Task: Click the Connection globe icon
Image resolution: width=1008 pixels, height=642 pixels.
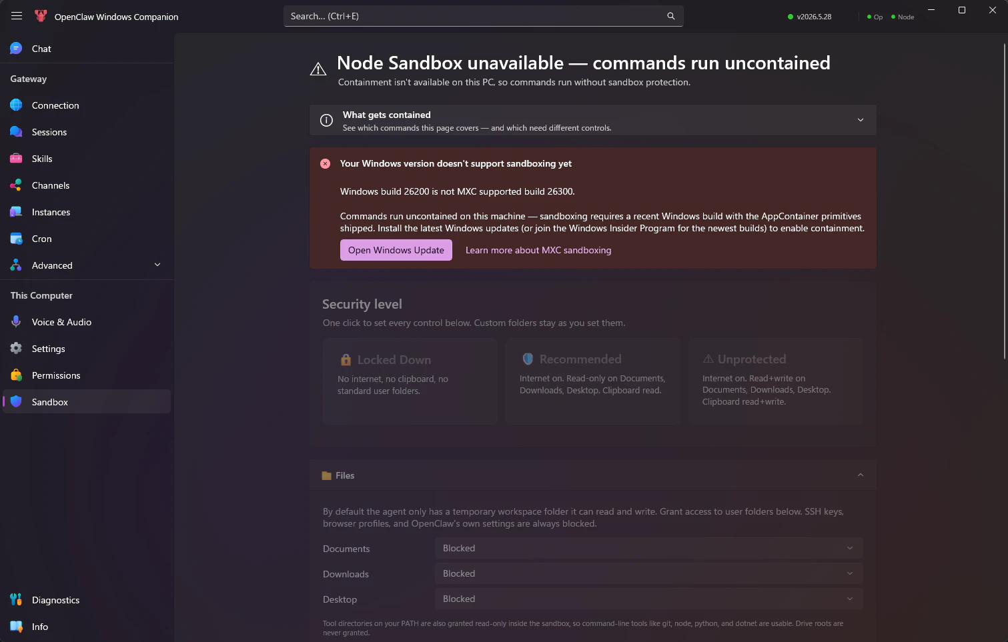Action: pyautogui.click(x=16, y=105)
